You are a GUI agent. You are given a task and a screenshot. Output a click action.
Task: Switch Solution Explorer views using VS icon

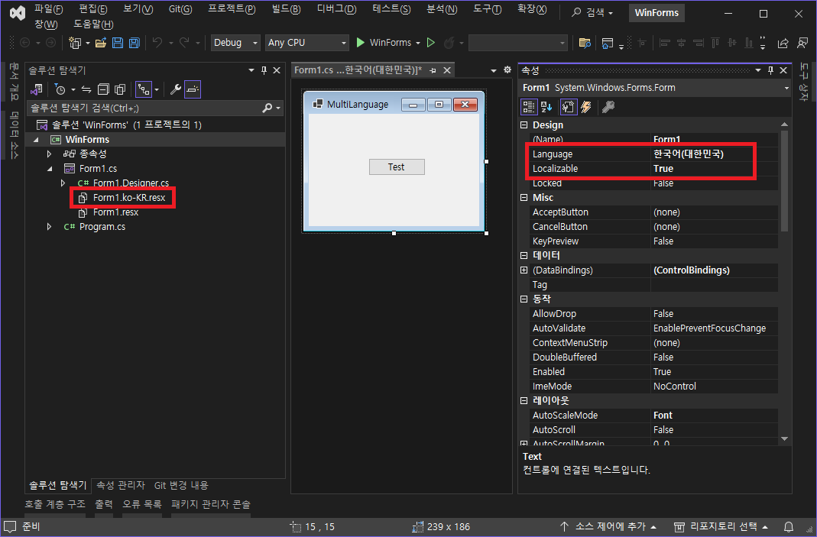click(x=37, y=89)
